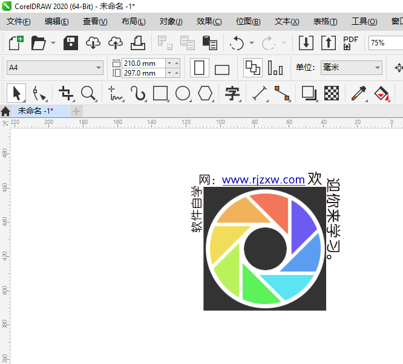Open the 效果(C) menu
403x364 pixels.
coord(209,22)
